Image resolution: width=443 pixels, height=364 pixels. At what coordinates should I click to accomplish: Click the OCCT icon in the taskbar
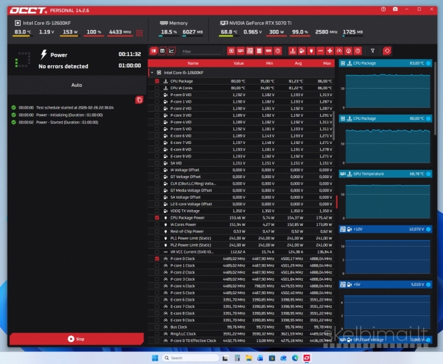(307, 358)
